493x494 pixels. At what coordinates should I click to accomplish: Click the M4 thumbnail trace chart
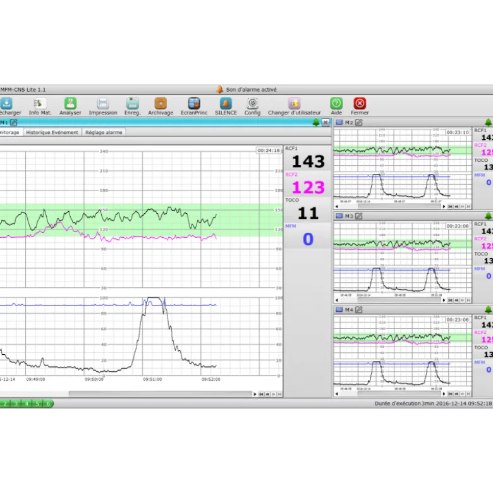click(403, 352)
